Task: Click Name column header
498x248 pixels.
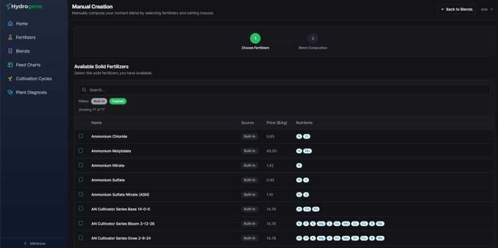Action: tap(96, 123)
